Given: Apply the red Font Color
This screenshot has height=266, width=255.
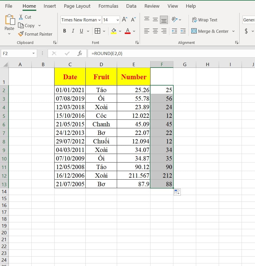Looking at the screenshot, I should click(x=128, y=31).
